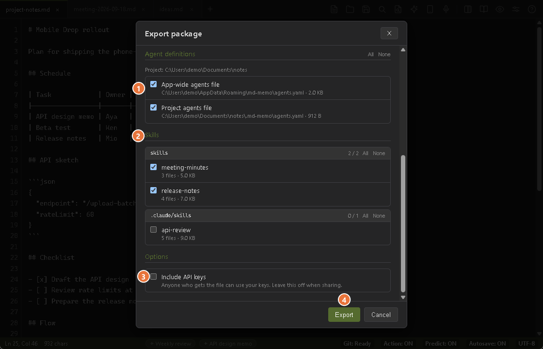Toggle Predict: ON in status bar
The image size is (543, 349).
click(441, 344)
